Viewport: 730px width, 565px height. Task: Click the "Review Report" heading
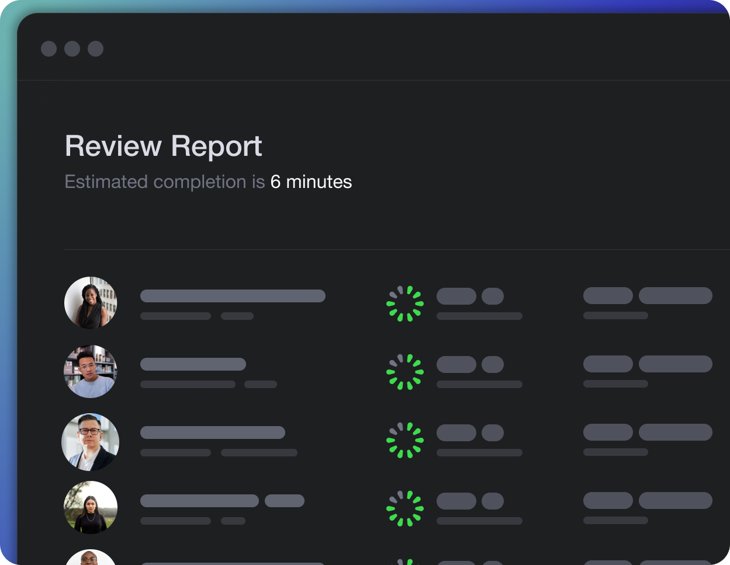[x=164, y=146]
